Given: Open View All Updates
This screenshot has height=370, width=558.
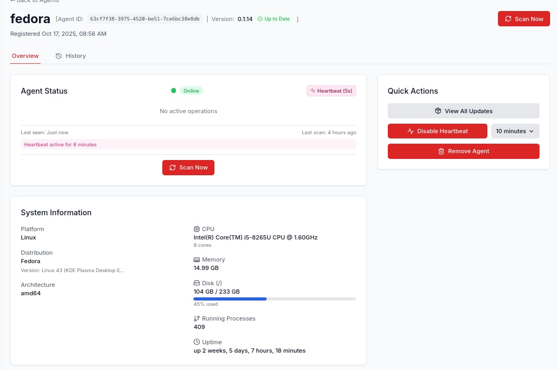Looking at the screenshot, I should [463, 111].
